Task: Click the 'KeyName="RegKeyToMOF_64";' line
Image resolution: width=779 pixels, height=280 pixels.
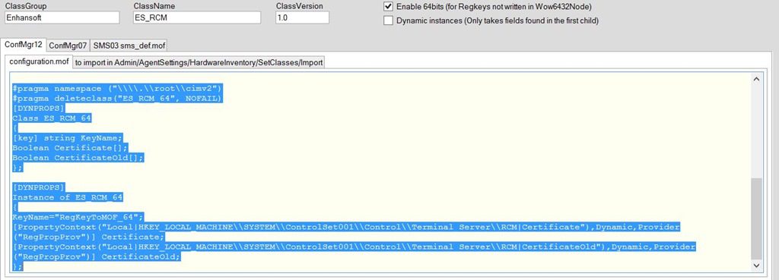Action: click(x=78, y=217)
